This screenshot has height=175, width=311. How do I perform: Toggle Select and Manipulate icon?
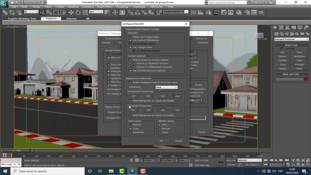[x=115, y=13]
